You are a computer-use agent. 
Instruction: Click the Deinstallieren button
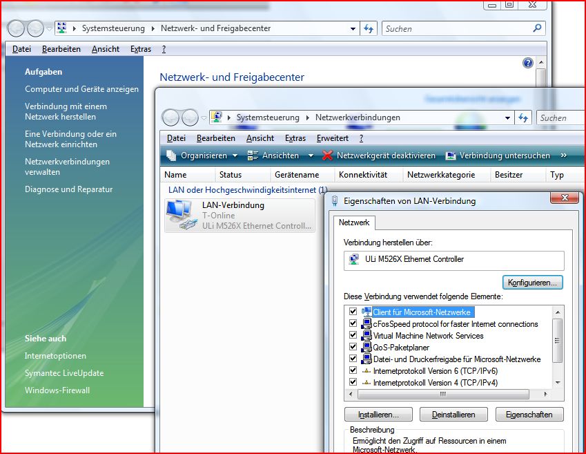[x=453, y=415]
